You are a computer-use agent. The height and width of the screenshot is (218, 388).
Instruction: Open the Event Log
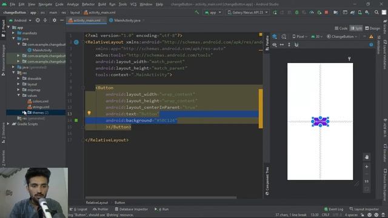tap(333, 209)
